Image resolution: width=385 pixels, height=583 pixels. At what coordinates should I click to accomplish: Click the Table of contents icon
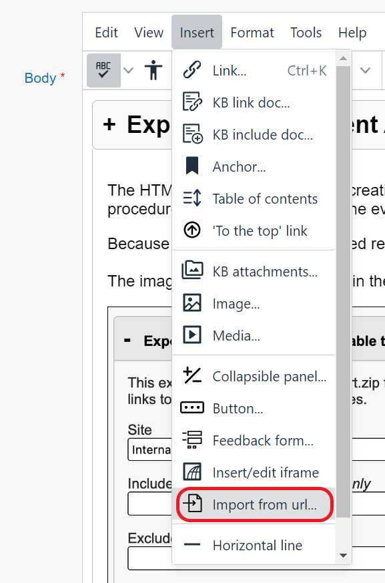tap(192, 198)
